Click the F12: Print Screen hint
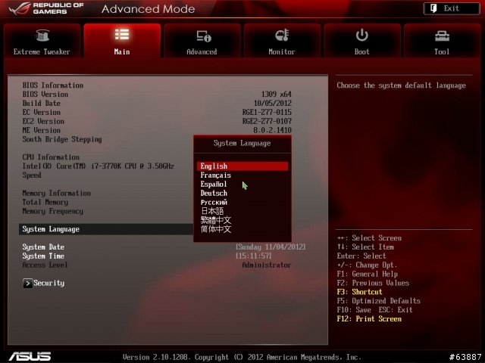This screenshot has width=485, height=363. click(369, 319)
